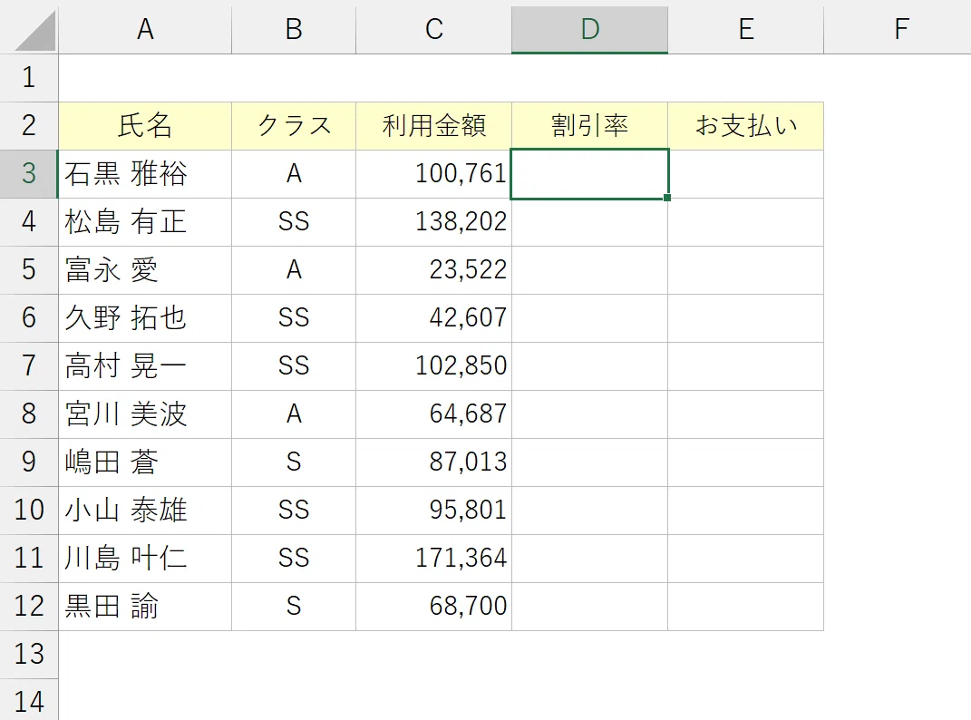The width and height of the screenshot is (971, 720).
Task: Click the fill handle of the selected cell
Action: [x=667, y=198]
